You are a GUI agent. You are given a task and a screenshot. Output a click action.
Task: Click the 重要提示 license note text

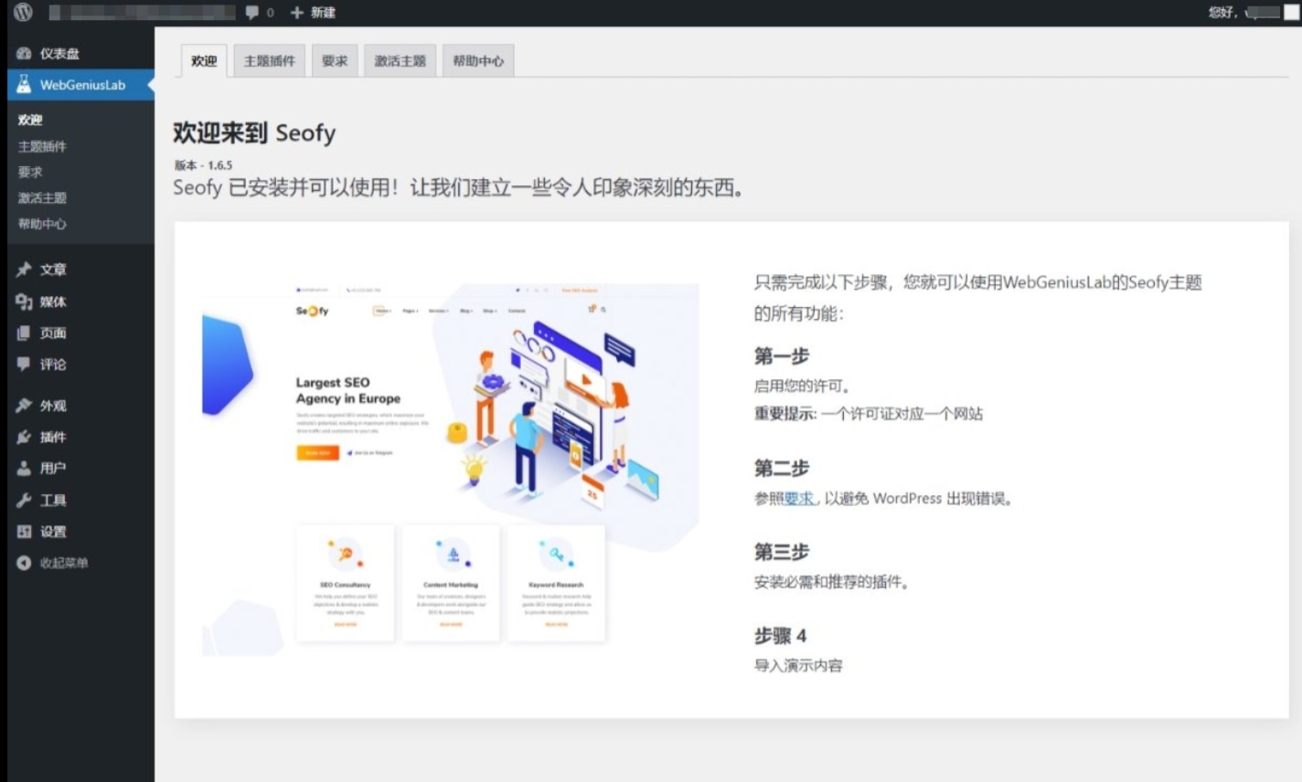pos(869,414)
